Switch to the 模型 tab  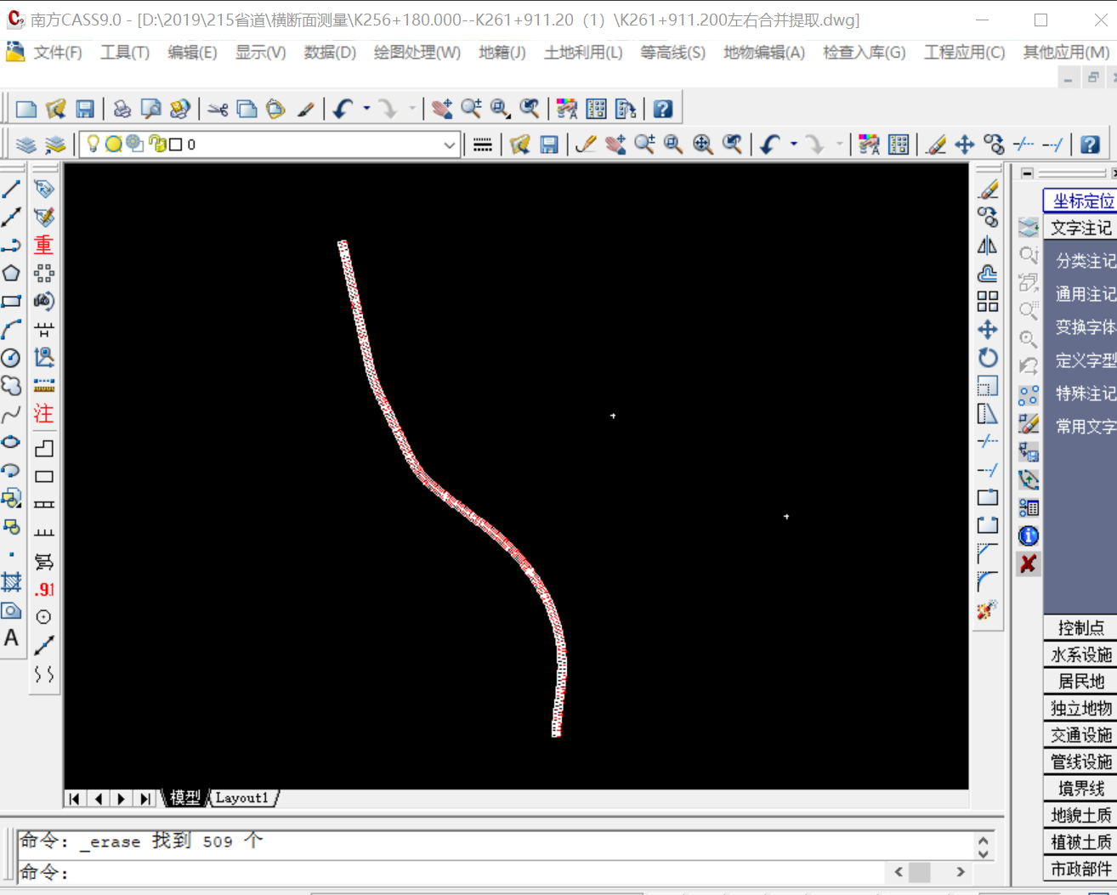pos(184,797)
